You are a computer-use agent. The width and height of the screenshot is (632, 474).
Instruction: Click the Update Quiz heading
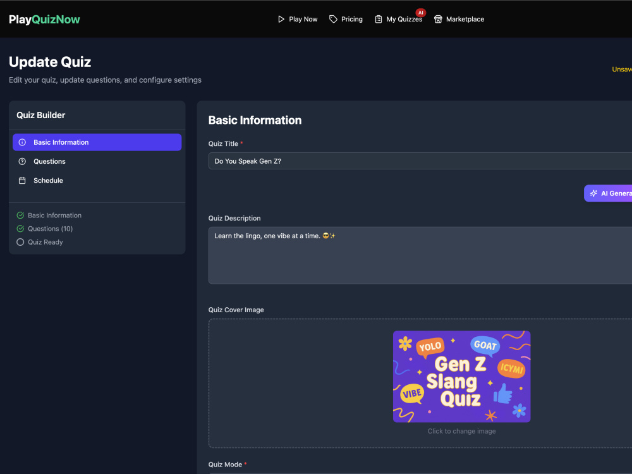click(50, 62)
